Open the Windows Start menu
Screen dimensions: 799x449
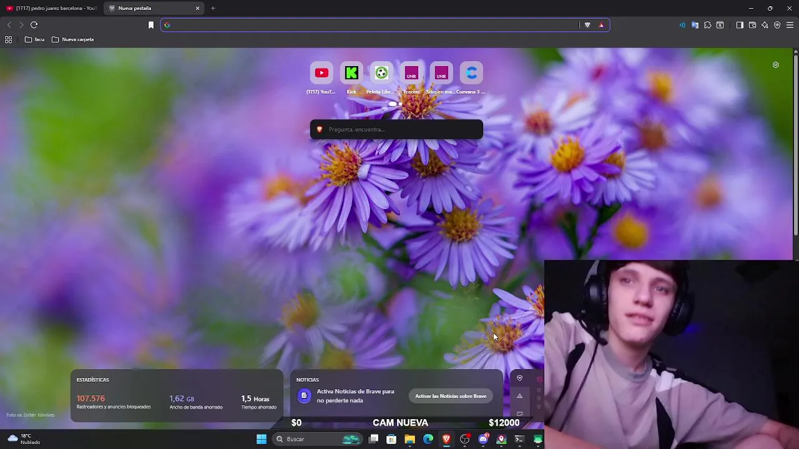click(262, 439)
